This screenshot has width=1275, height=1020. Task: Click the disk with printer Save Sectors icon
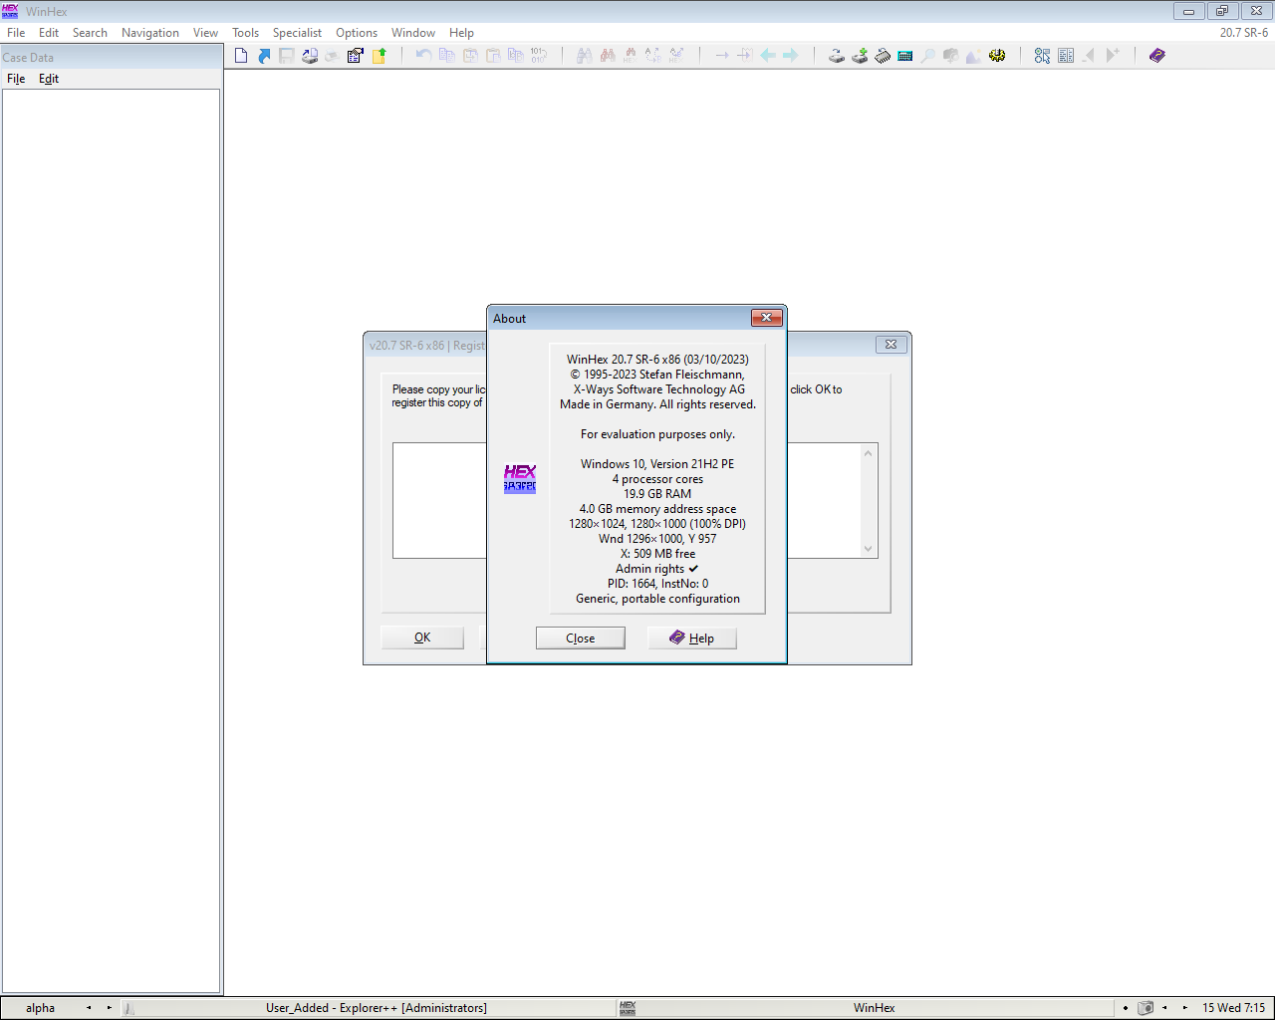tap(310, 56)
